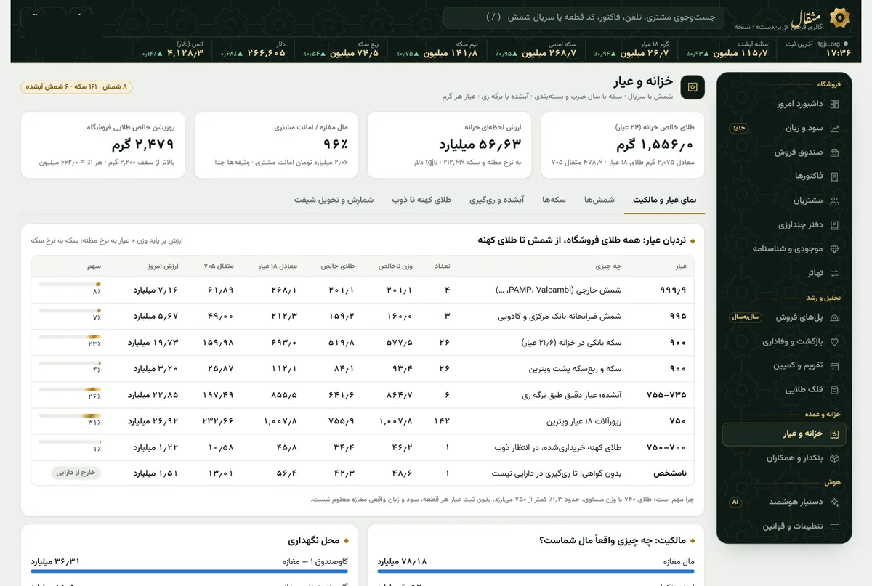Click گرم ۱۸ عیار ticker price
The height and width of the screenshot is (586, 872).
[x=644, y=53]
